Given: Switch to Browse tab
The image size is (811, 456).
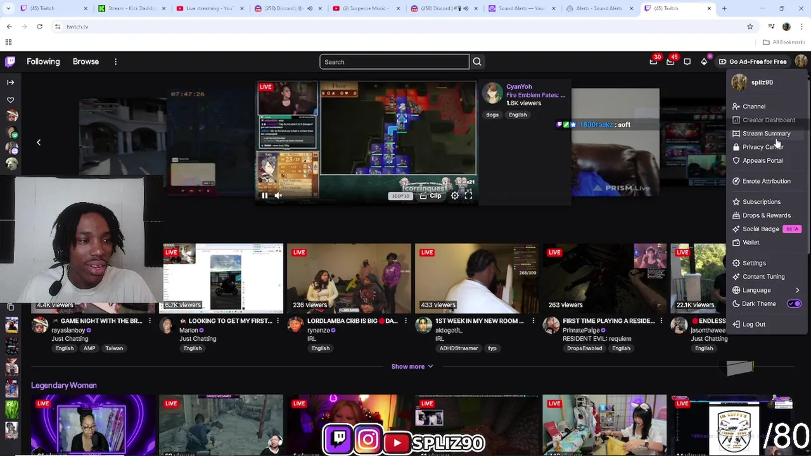Looking at the screenshot, I should 86,61.
